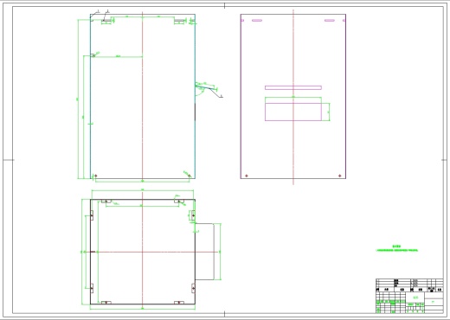Screen dimensions: 450x320
Task: Select the vertical red centerline of magenta view
Action: click(x=293, y=97)
